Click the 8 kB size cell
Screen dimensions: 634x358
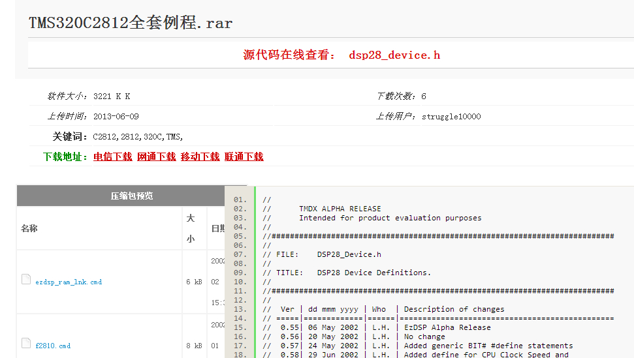(x=194, y=346)
